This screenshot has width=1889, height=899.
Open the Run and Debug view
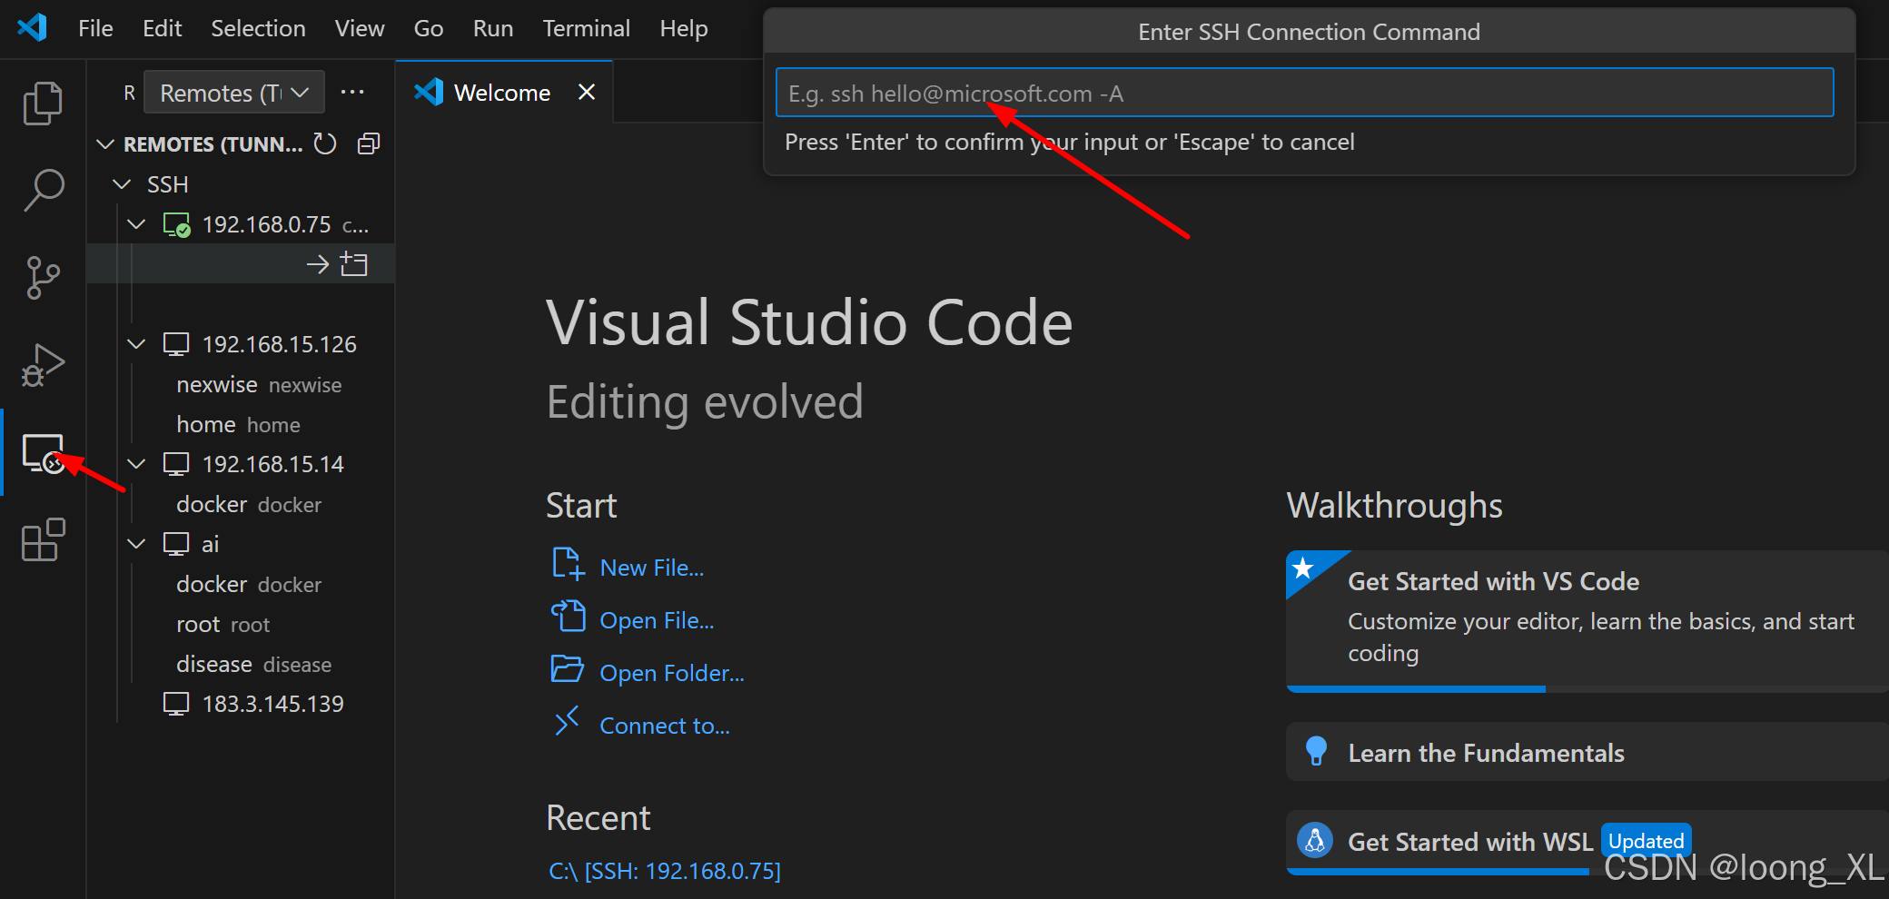[43, 363]
